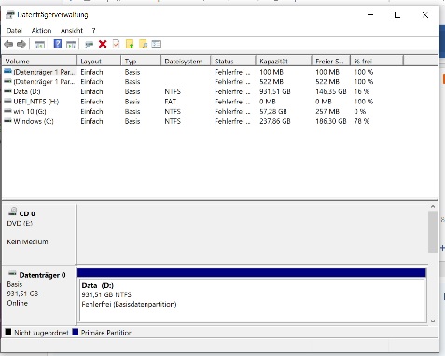Sort by the Freier S... column header
The width and height of the screenshot is (445, 356).
(331, 62)
